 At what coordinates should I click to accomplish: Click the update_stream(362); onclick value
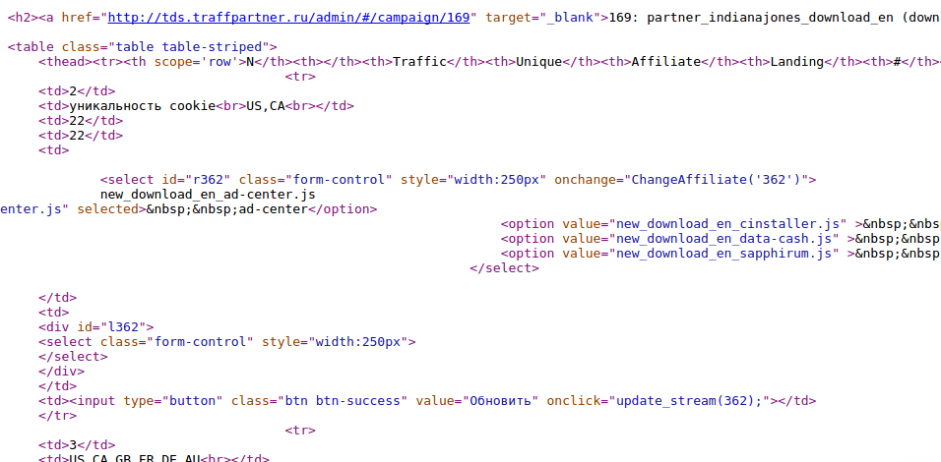[690, 401]
